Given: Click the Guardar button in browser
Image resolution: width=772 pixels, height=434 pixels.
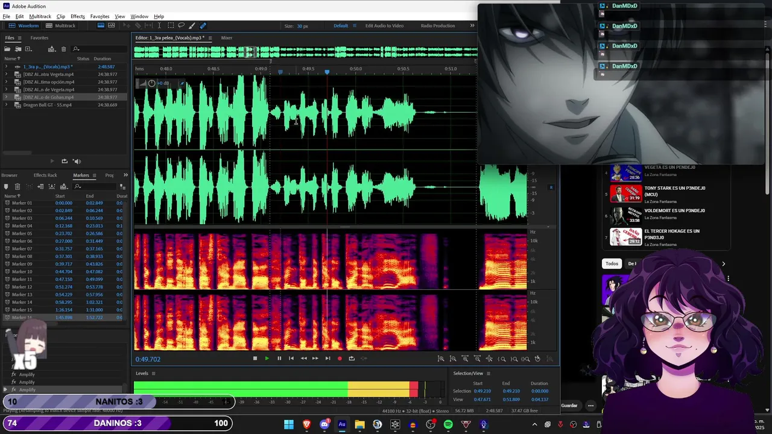Looking at the screenshot, I should (569, 406).
